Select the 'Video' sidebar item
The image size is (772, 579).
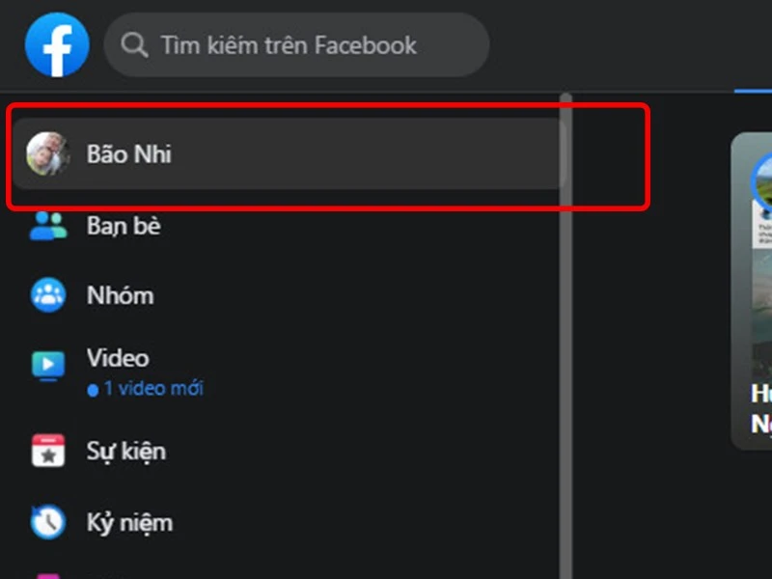click(118, 358)
